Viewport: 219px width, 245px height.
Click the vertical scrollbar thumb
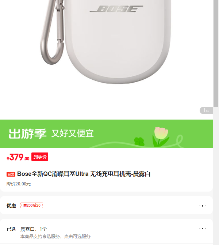216,53
